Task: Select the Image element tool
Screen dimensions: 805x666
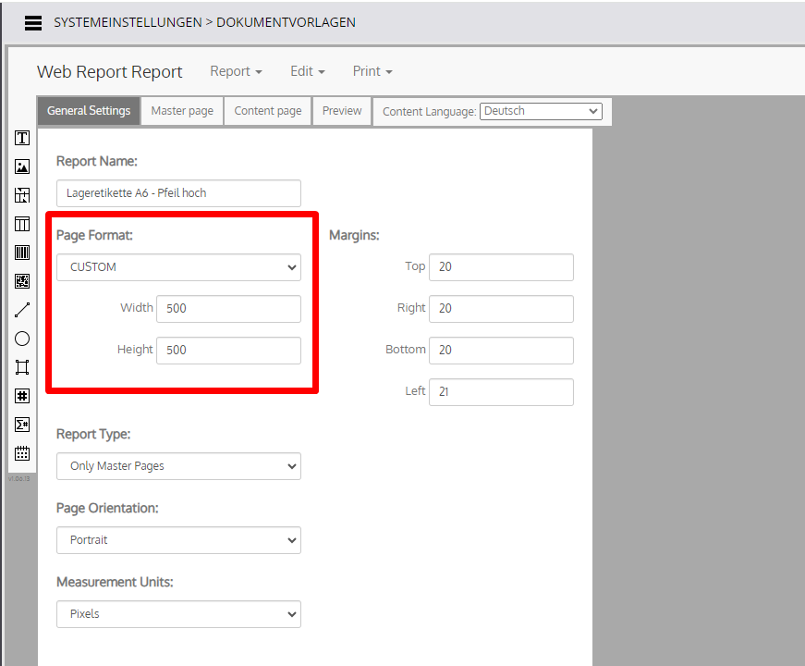Action: click(x=22, y=166)
